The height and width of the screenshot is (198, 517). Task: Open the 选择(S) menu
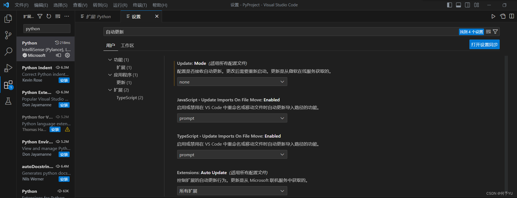(60, 5)
